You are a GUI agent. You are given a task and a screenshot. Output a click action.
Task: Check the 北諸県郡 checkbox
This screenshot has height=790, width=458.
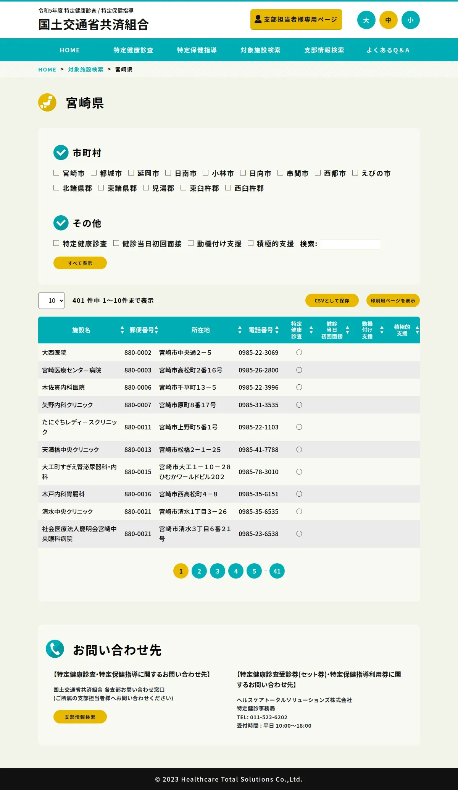56,188
